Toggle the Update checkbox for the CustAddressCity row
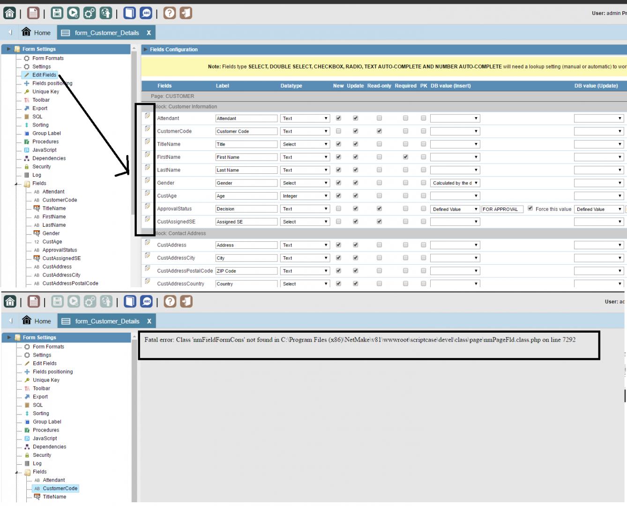Viewport: 627px width, 506px height. click(x=356, y=258)
